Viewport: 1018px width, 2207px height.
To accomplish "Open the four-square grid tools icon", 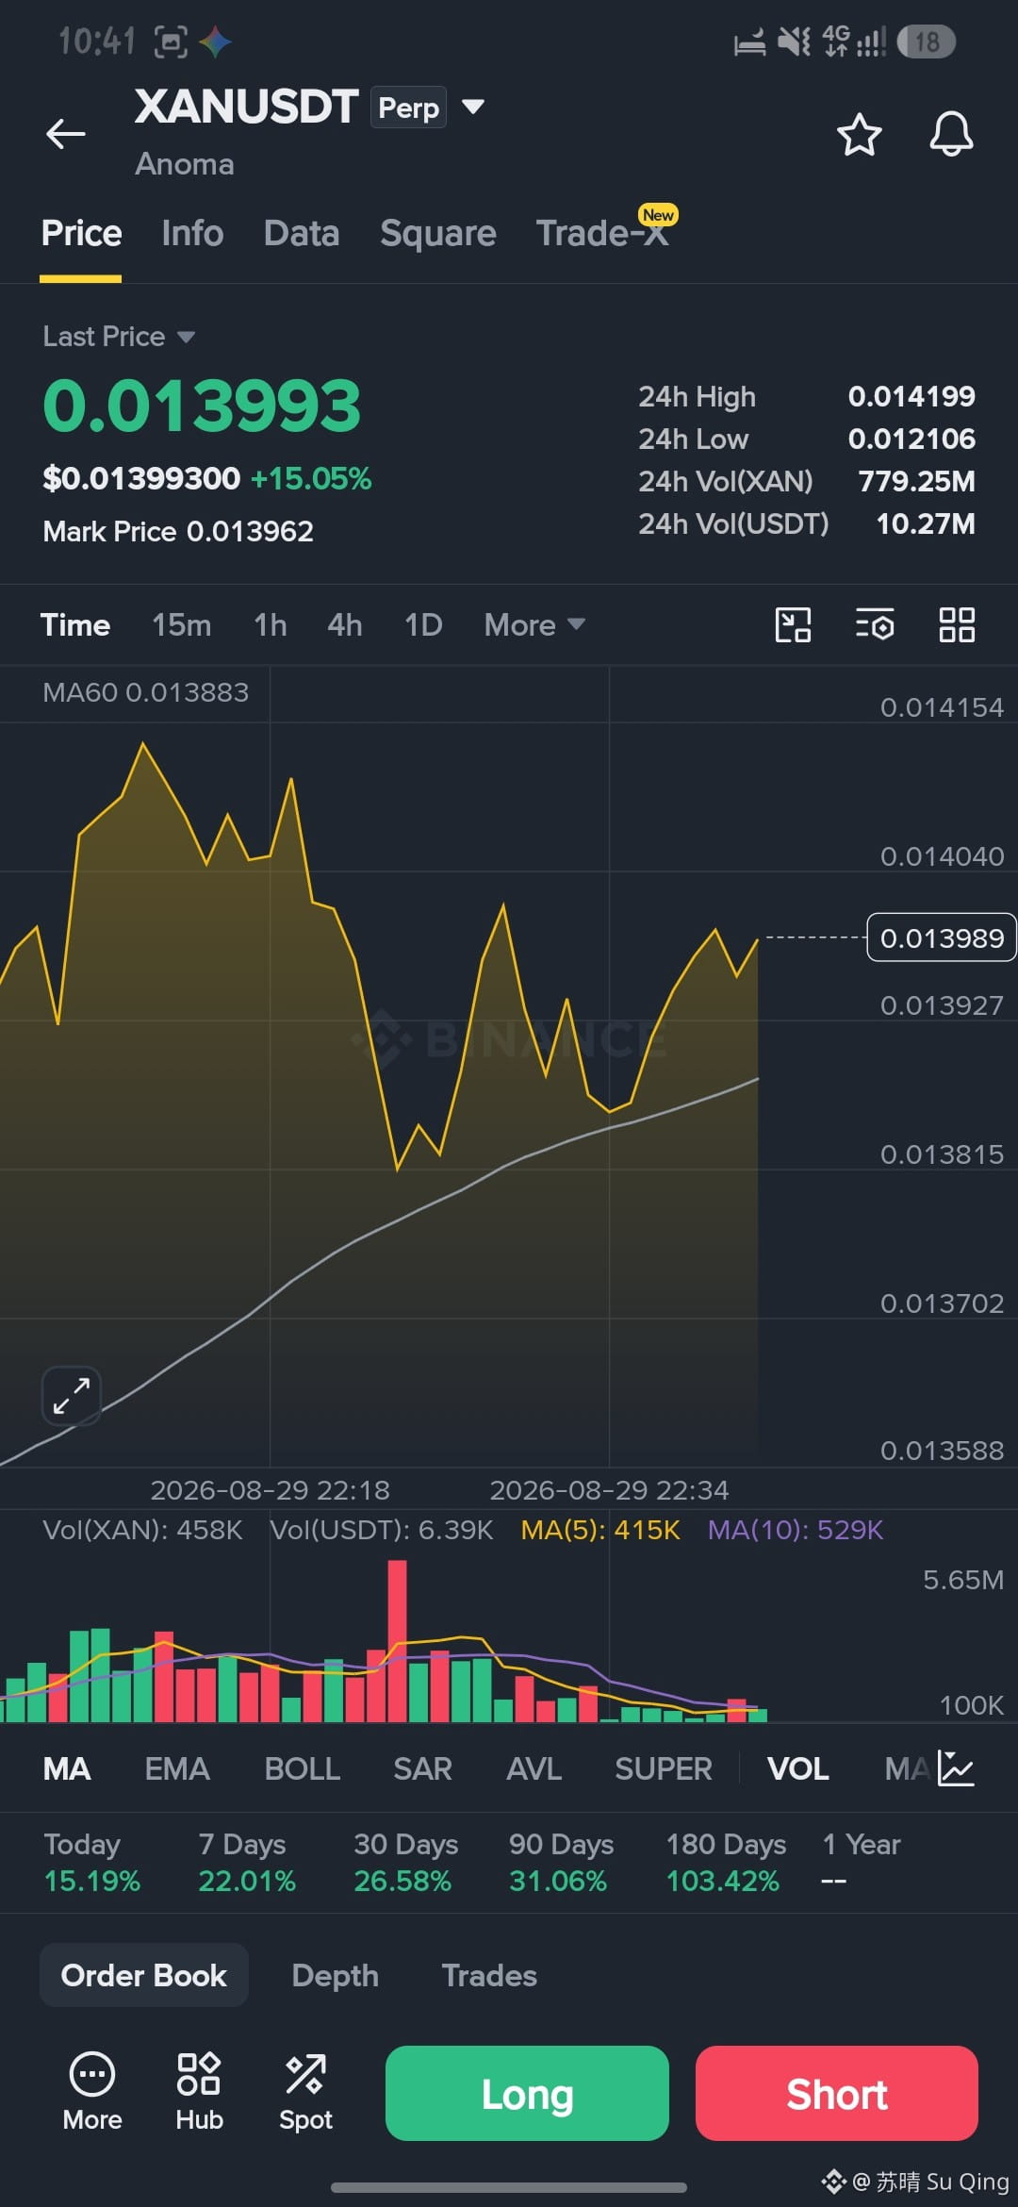I will coord(957,624).
